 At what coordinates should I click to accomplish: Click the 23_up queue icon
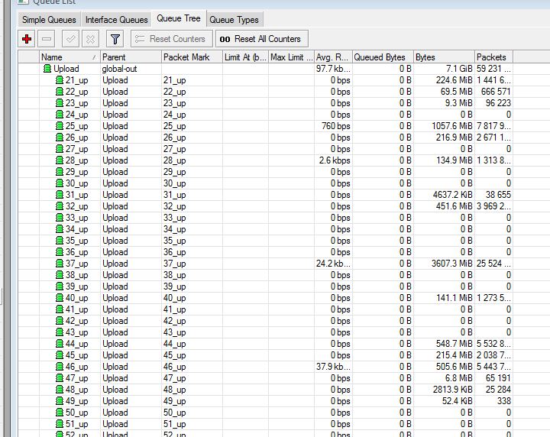[x=60, y=103]
